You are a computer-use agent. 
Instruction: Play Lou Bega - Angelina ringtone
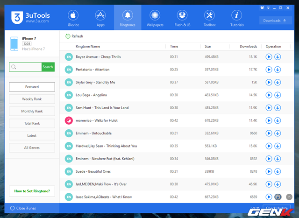click(269, 95)
